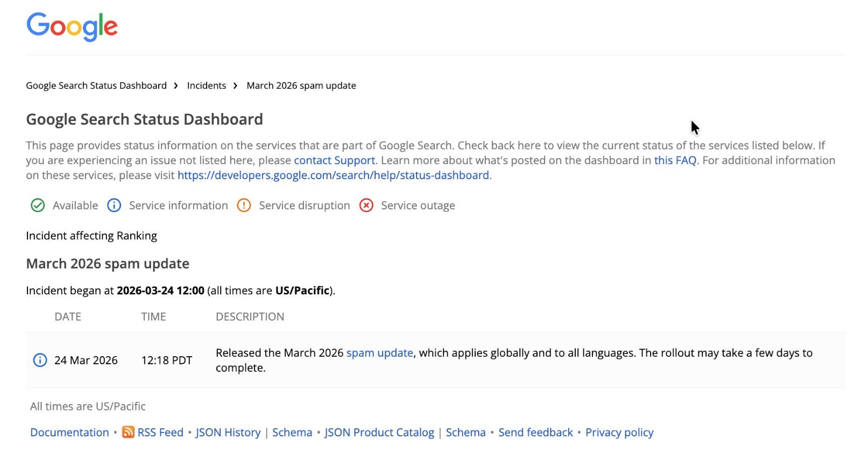Click info icon beside 24 Mar 2026
Viewport: 861px width, 453px height.
click(x=40, y=360)
